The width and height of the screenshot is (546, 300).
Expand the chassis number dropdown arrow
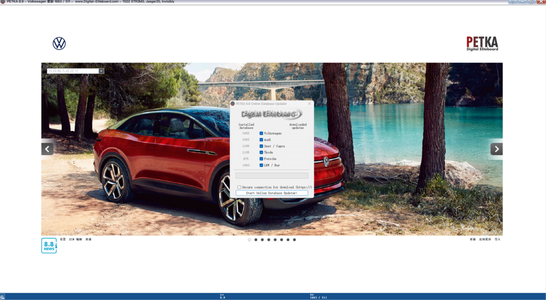101,71
